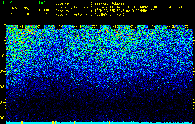The image size is (195, 124).
Task: Select the 2215 time marker
Action: click(x=96, y=27)
